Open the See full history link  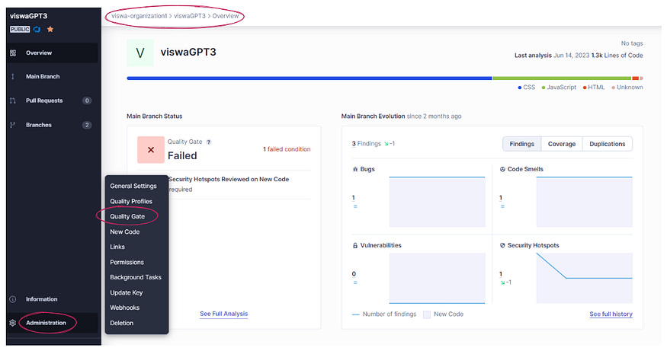click(x=611, y=314)
